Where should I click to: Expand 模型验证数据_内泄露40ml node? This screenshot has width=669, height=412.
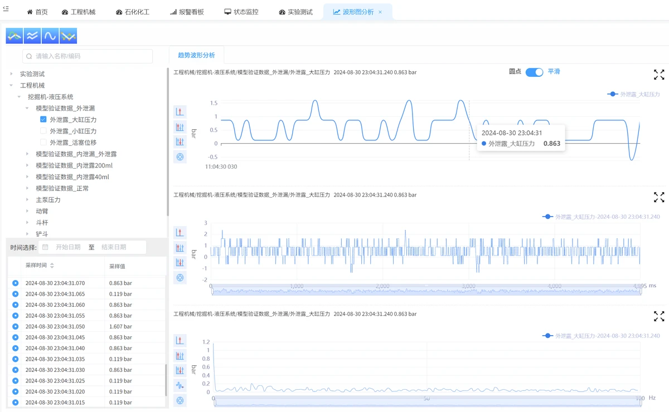[x=27, y=177]
